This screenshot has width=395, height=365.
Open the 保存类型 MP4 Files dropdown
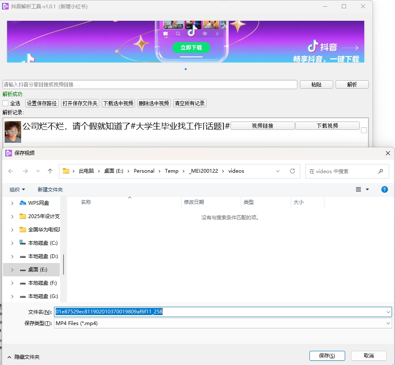point(388,323)
